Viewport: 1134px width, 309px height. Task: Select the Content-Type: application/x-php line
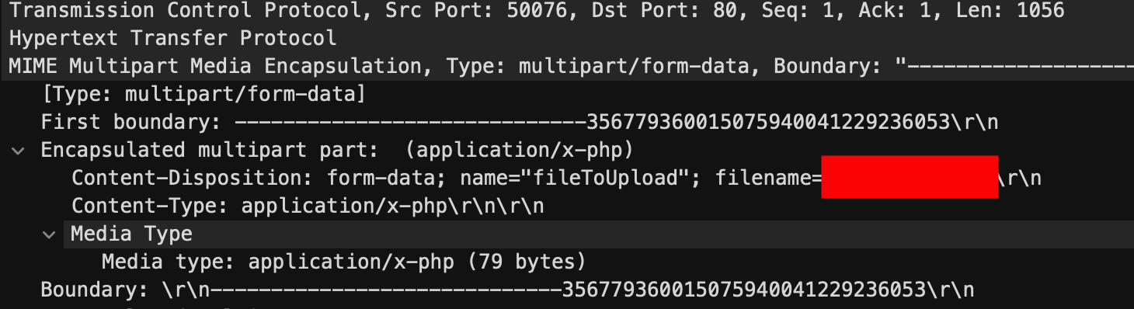pyautogui.click(x=308, y=206)
